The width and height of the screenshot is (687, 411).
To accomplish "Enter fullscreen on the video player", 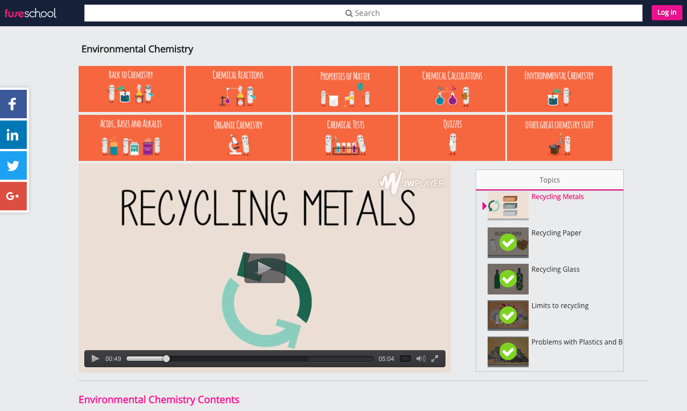I will (435, 359).
